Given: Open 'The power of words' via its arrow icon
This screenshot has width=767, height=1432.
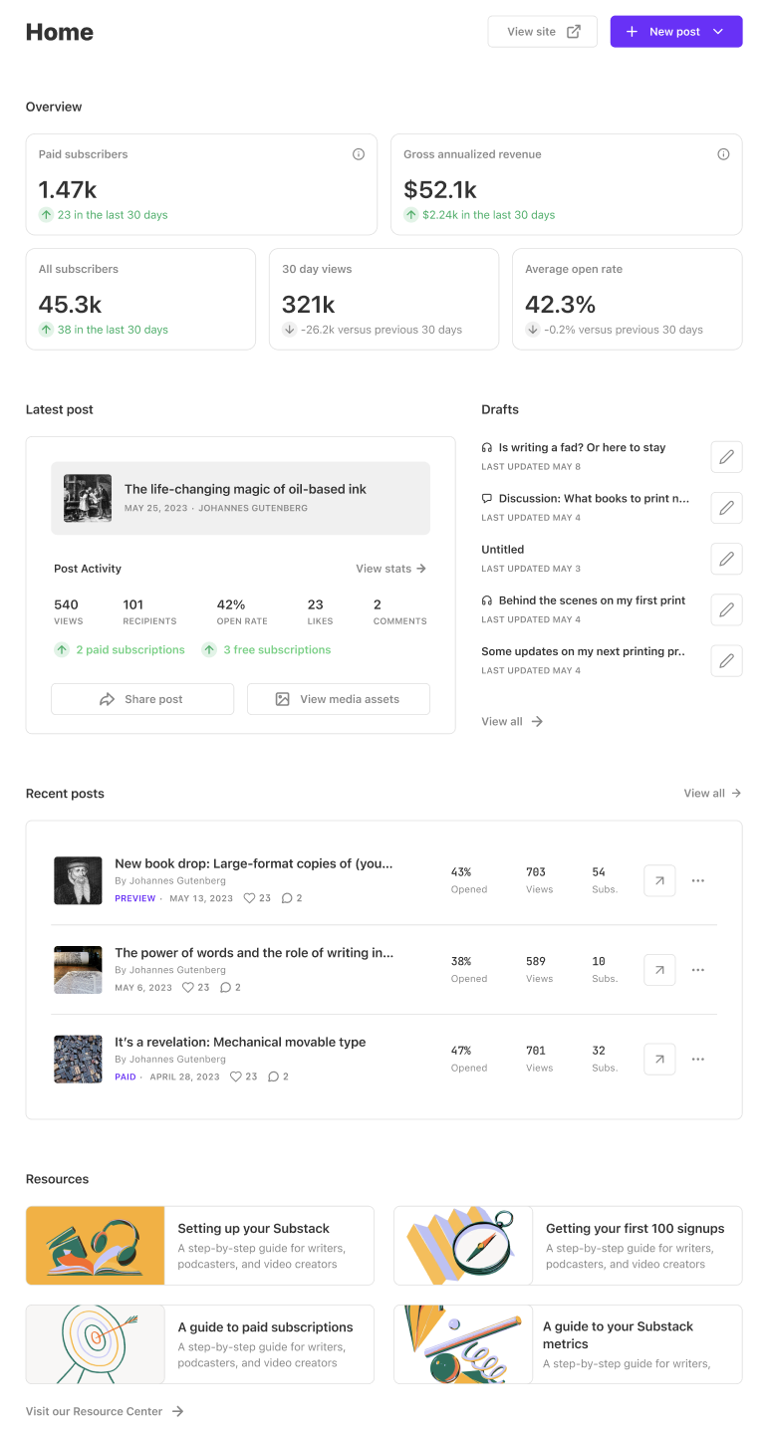Looking at the screenshot, I should point(658,969).
